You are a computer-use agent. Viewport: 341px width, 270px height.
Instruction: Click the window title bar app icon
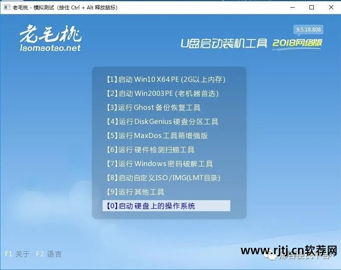pos(7,7)
